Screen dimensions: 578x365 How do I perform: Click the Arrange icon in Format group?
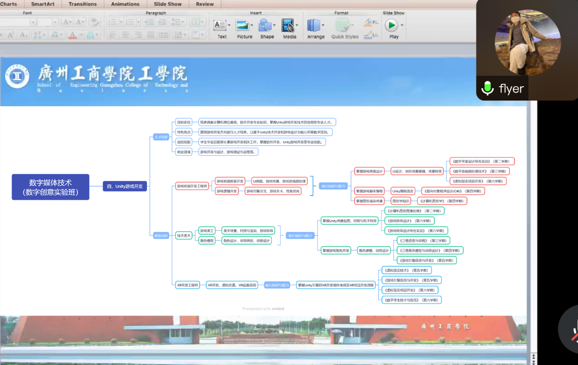pyautogui.click(x=314, y=25)
